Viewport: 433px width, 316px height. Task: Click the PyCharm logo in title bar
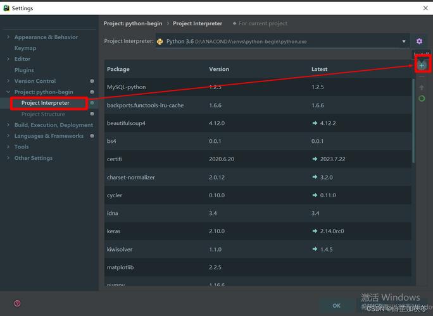click(6, 8)
